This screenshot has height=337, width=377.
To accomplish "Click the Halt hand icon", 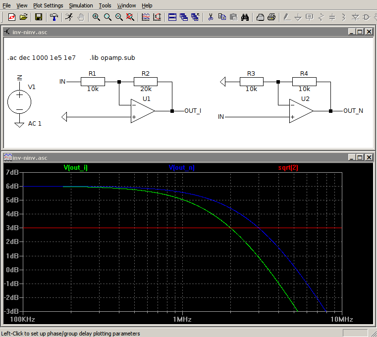I will [x=81, y=17].
